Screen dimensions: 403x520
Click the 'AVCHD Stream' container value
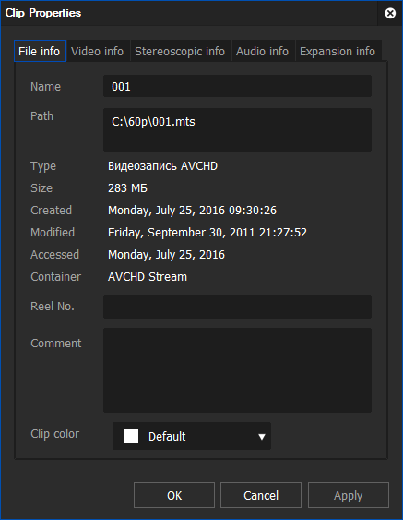tap(148, 276)
